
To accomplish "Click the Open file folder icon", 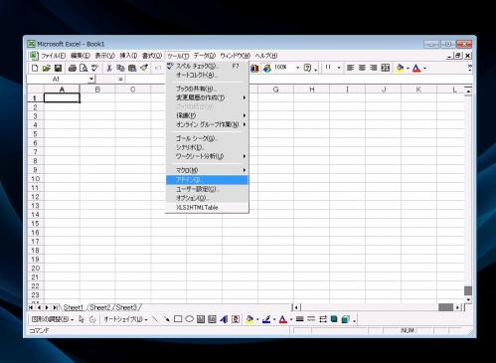I will point(47,68).
